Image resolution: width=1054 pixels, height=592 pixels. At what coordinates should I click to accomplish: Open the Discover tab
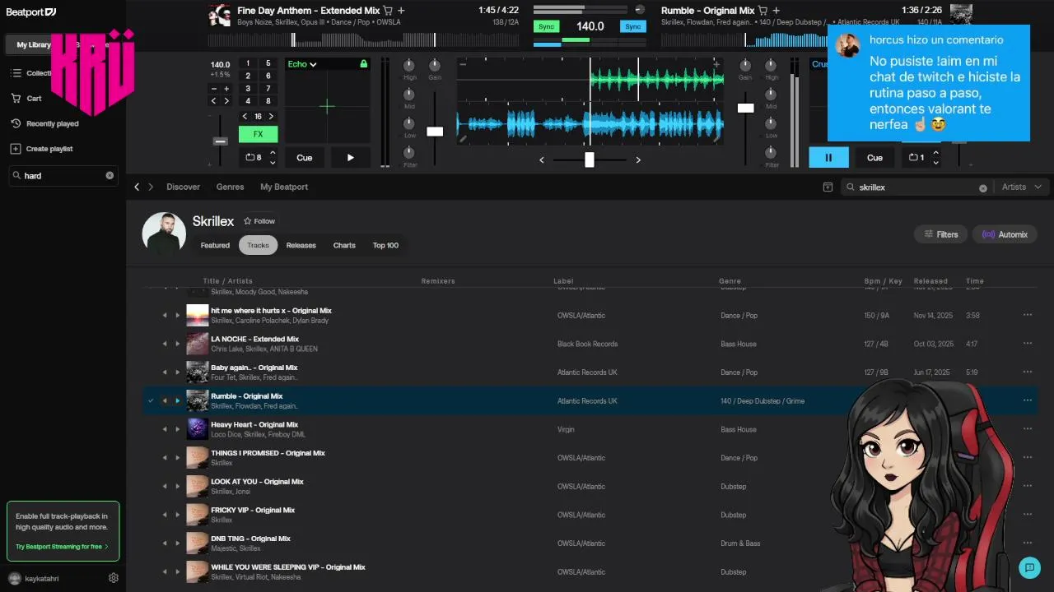pos(183,187)
